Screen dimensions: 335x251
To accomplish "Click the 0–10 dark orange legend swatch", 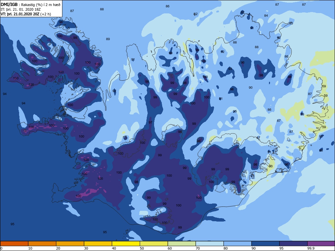I will pos(14,244).
